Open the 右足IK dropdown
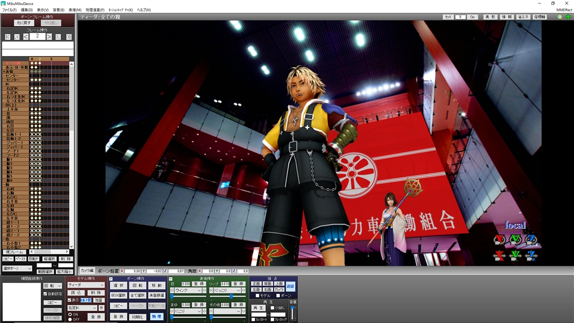This screenshot has height=323, width=574. pyautogui.click(x=82, y=308)
